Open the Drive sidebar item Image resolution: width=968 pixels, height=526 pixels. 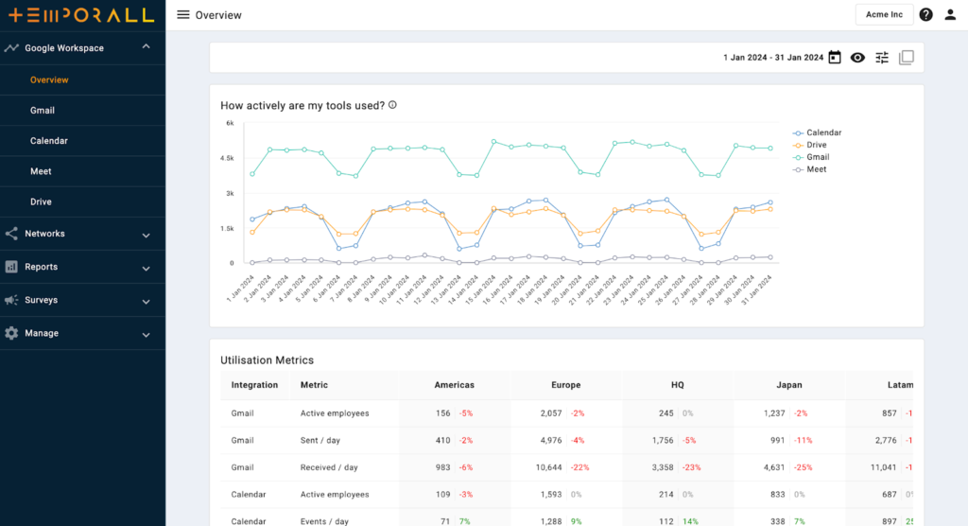(x=41, y=202)
